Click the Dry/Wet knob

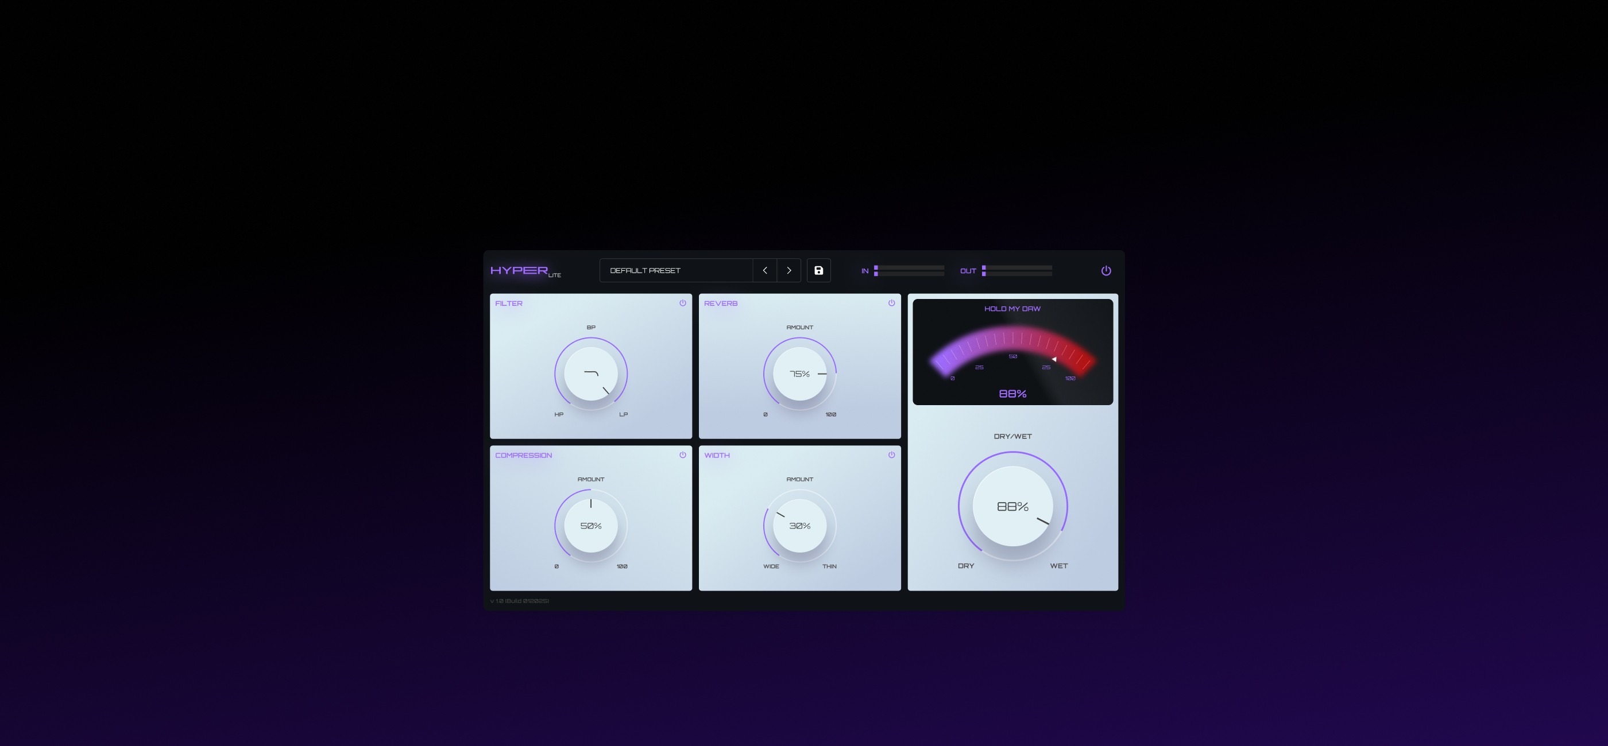coord(1012,507)
